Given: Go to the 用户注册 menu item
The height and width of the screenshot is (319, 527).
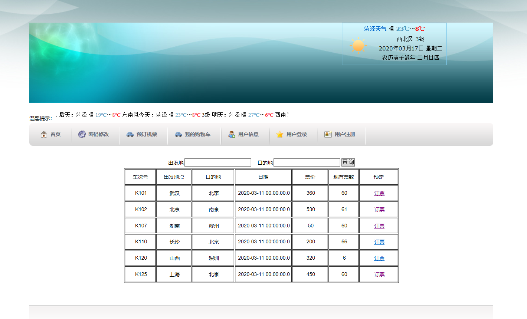Looking at the screenshot, I should [345, 134].
